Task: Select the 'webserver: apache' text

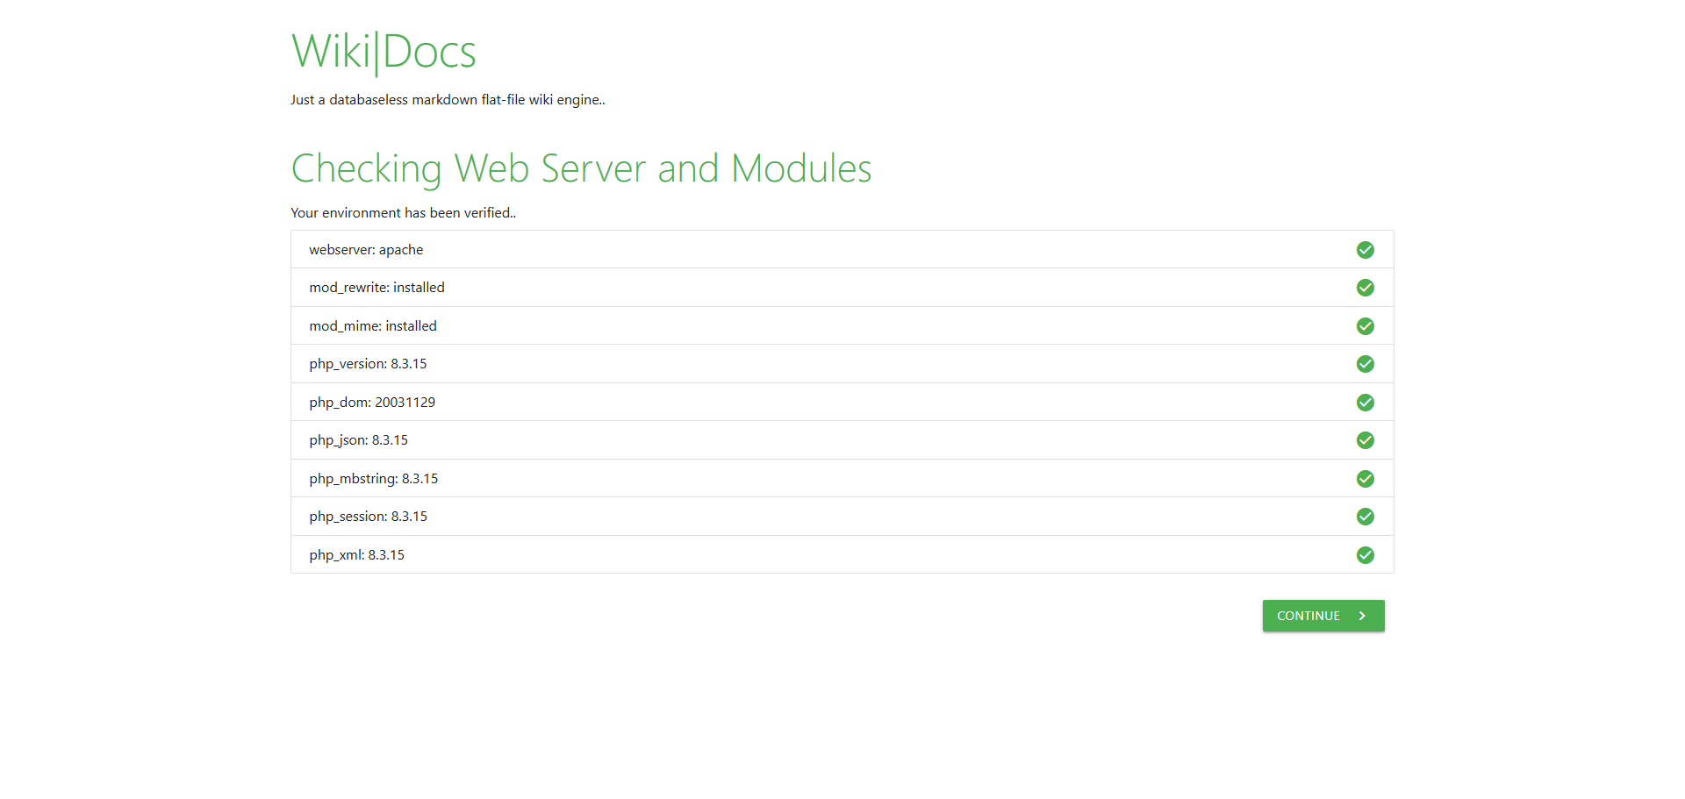Action: click(x=366, y=250)
